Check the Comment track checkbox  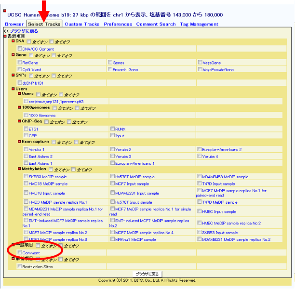(x=20, y=252)
